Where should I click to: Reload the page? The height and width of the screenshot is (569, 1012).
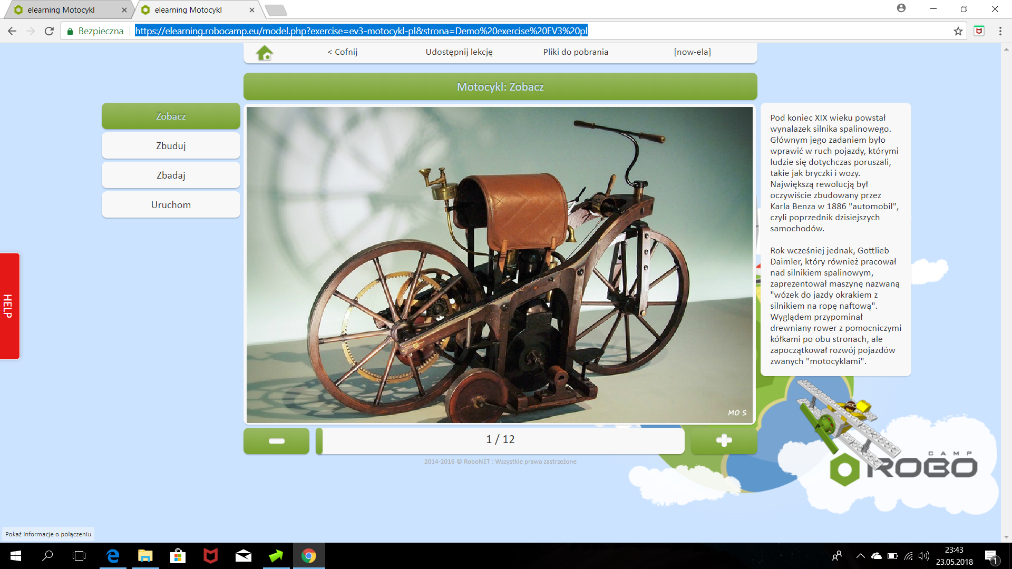point(49,31)
